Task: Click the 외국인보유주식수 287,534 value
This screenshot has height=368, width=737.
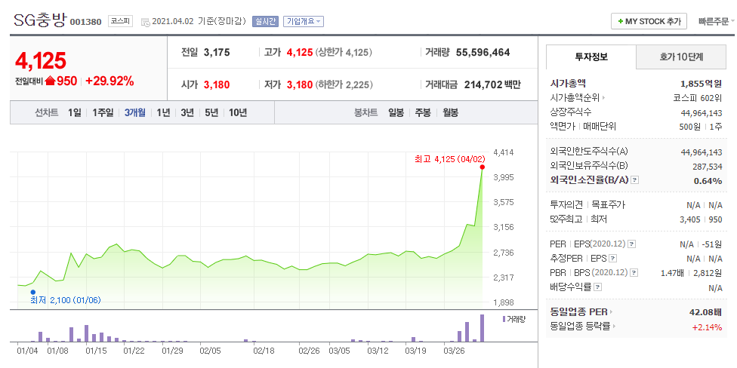Action: (708, 166)
